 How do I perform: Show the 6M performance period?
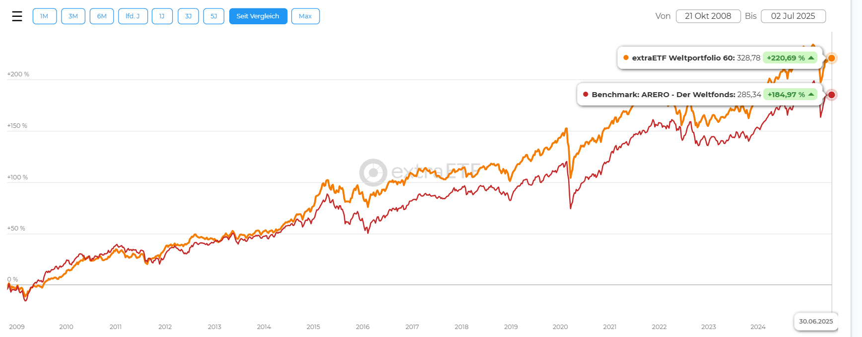pos(102,16)
